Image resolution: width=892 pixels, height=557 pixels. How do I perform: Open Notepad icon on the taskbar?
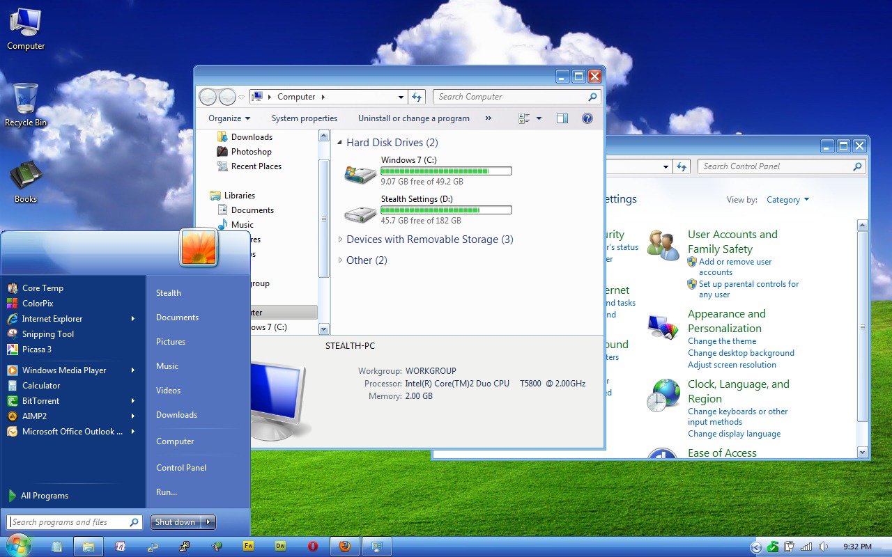pos(56,547)
